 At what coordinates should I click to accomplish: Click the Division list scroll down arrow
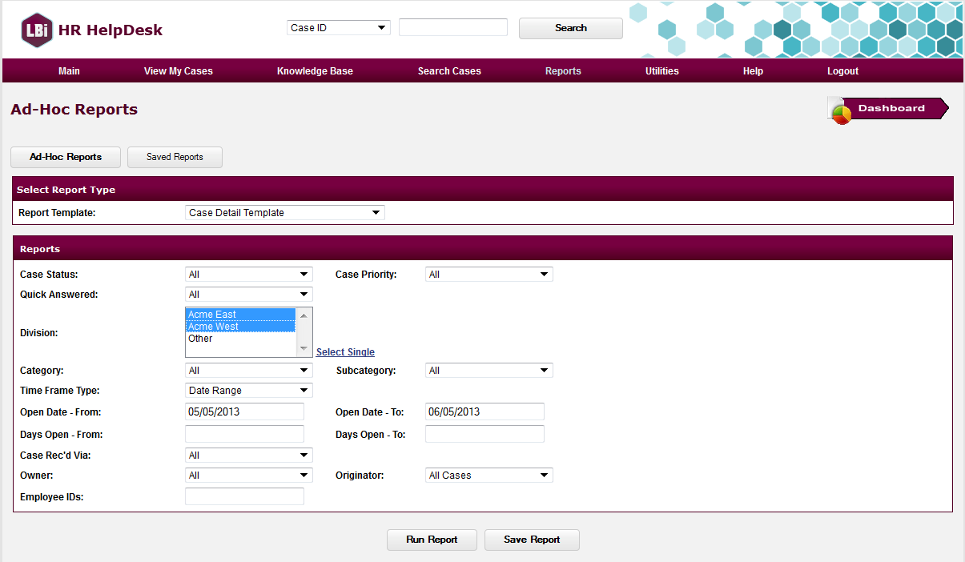click(x=304, y=349)
